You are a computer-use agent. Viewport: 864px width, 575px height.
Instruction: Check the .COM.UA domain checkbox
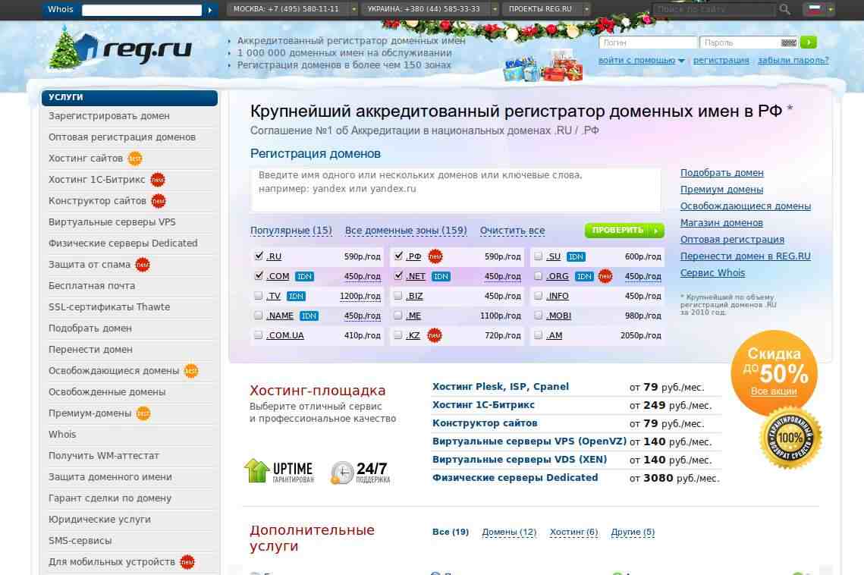coord(258,335)
